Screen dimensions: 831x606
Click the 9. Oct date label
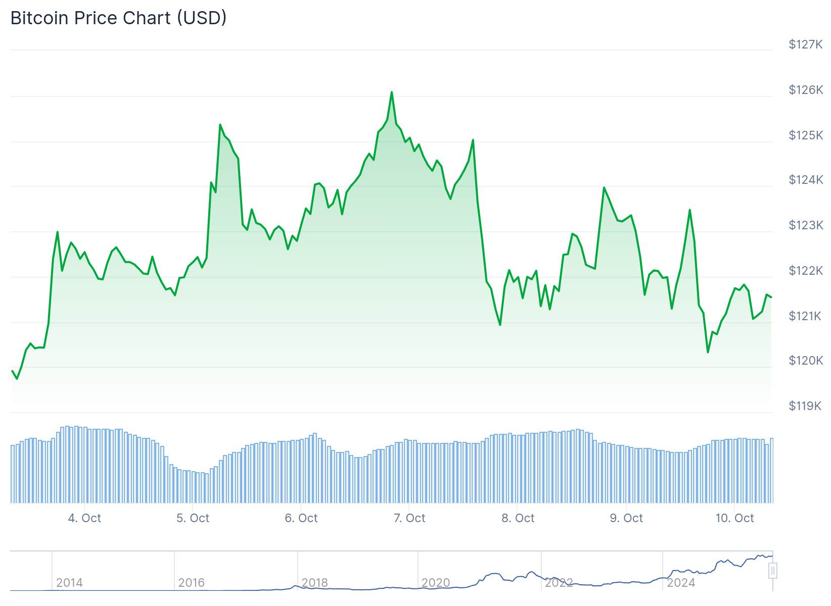click(626, 518)
